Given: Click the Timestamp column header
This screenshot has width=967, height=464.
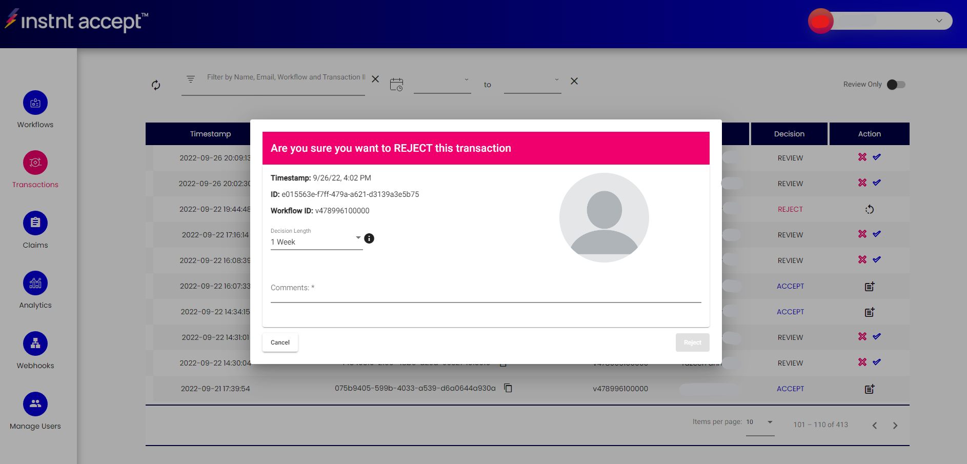Looking at the screenshot, I should click(210, 134).
